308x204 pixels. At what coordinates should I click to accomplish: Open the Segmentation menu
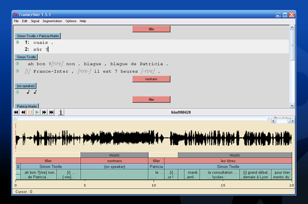[x=52, y=21]
